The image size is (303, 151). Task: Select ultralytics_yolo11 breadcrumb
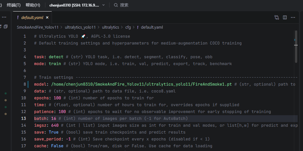tap(80, 27)
